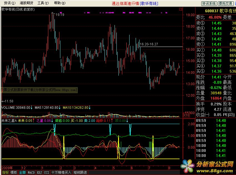Screen dimensions: 236x175
Task: Click the 资讯系统 button
Action: point(209,3)
